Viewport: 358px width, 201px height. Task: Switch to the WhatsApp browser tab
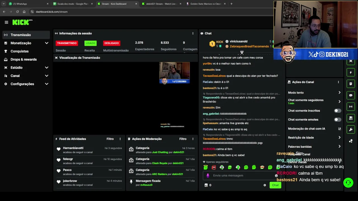click(28, 4)
